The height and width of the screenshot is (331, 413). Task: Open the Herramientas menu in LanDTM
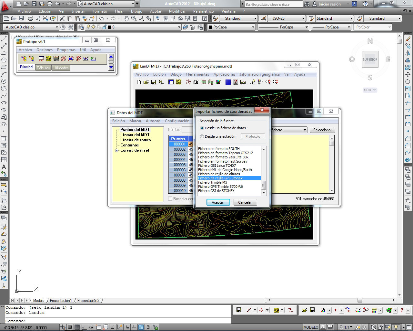pos(197,74)
